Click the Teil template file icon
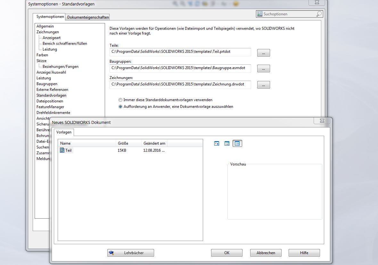Screen dimensions: 378x265 pos(62,150)
